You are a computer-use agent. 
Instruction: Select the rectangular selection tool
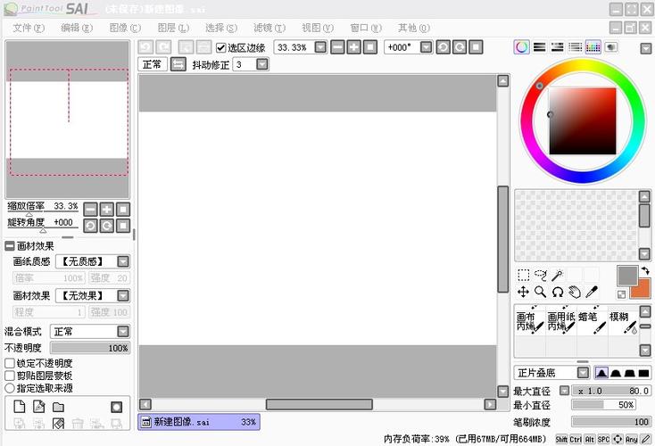tap(524, 276)
